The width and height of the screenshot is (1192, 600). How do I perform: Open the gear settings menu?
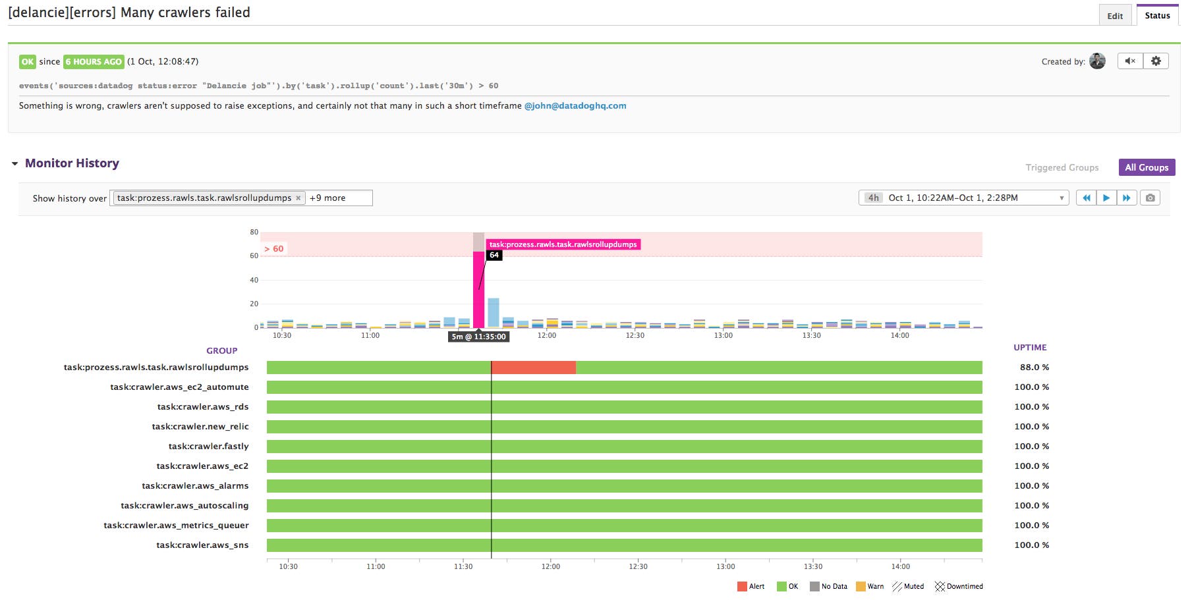coord(1156,61)
